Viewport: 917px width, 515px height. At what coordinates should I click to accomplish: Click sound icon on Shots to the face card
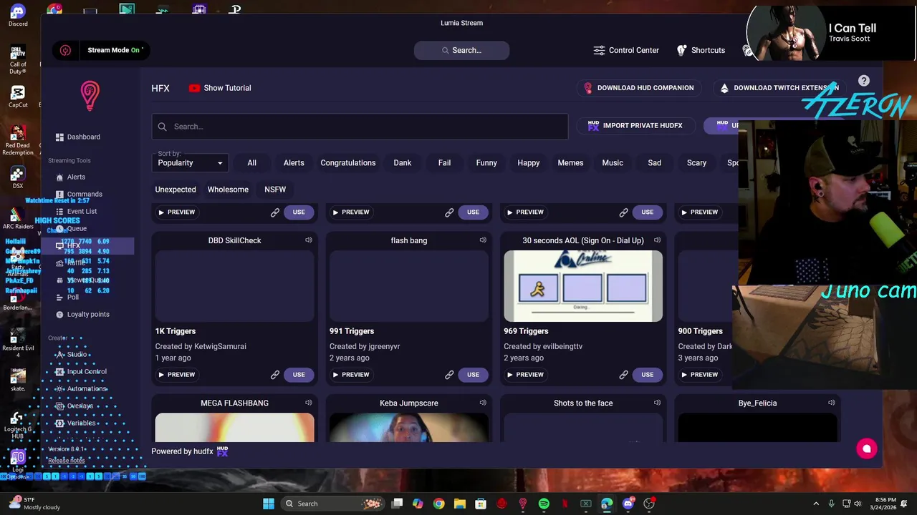tap(657, 403)
